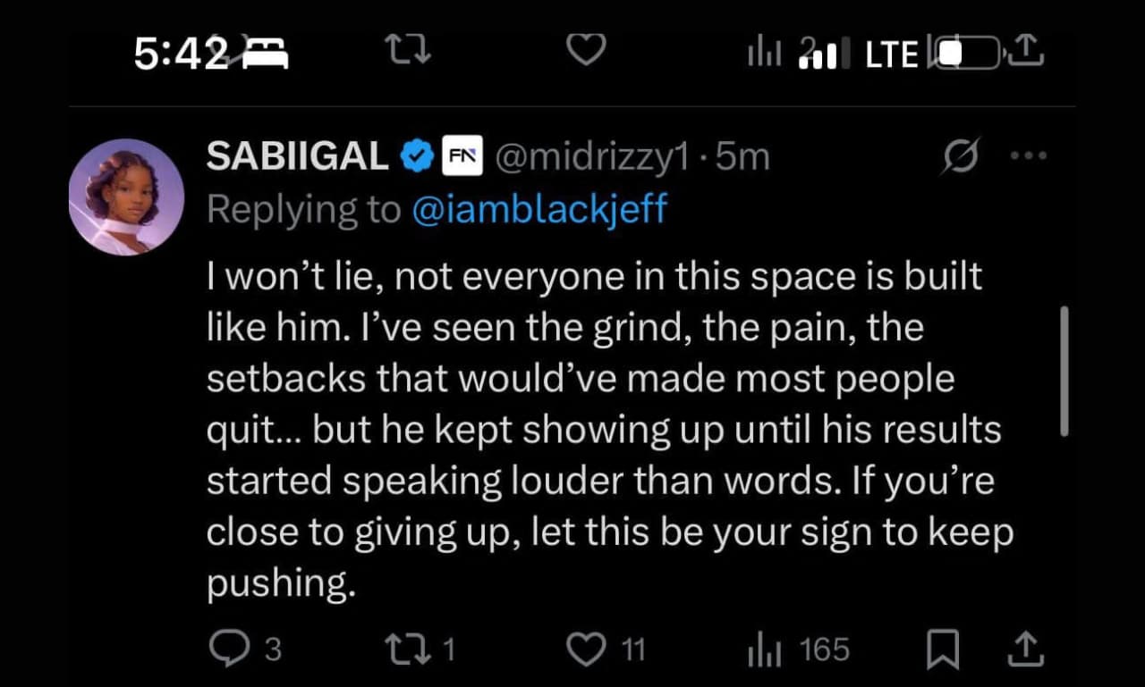Tap the 5m timestamp on the tweet
1145x687 pixels.
click(743, 157)
